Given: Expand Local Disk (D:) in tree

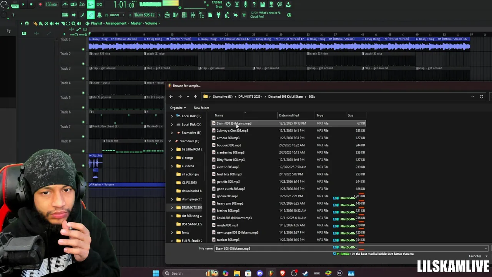Looking at the screenshot, I should tap(172, 124).
